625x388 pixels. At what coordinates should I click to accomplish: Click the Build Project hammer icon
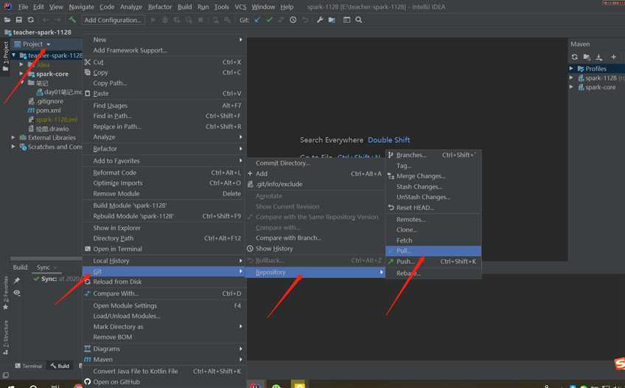coord(72,20)
